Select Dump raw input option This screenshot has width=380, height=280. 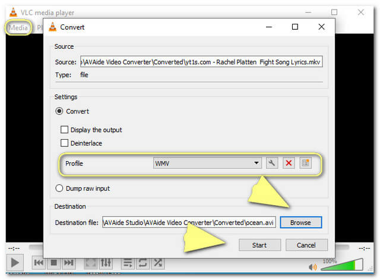coord(59,188)
